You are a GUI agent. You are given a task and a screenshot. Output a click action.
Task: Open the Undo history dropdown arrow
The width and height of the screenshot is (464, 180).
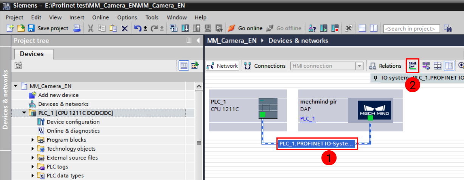[x=145, y=29]
